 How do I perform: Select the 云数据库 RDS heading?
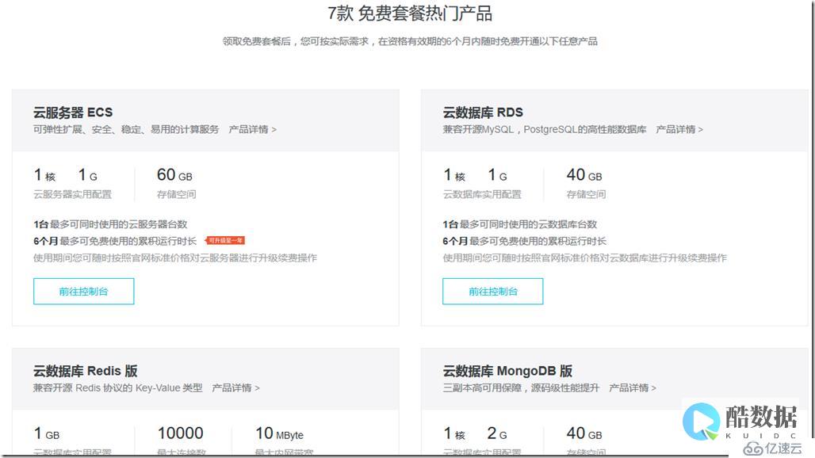click(483, 113)
